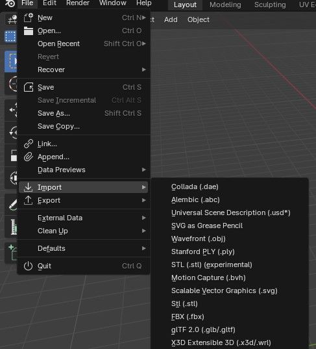Click the Append paperclip icon
This screenshot has width=316, height=349.
(29, 157)
